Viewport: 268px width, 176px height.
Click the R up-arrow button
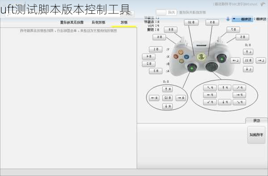click(167, 89)
